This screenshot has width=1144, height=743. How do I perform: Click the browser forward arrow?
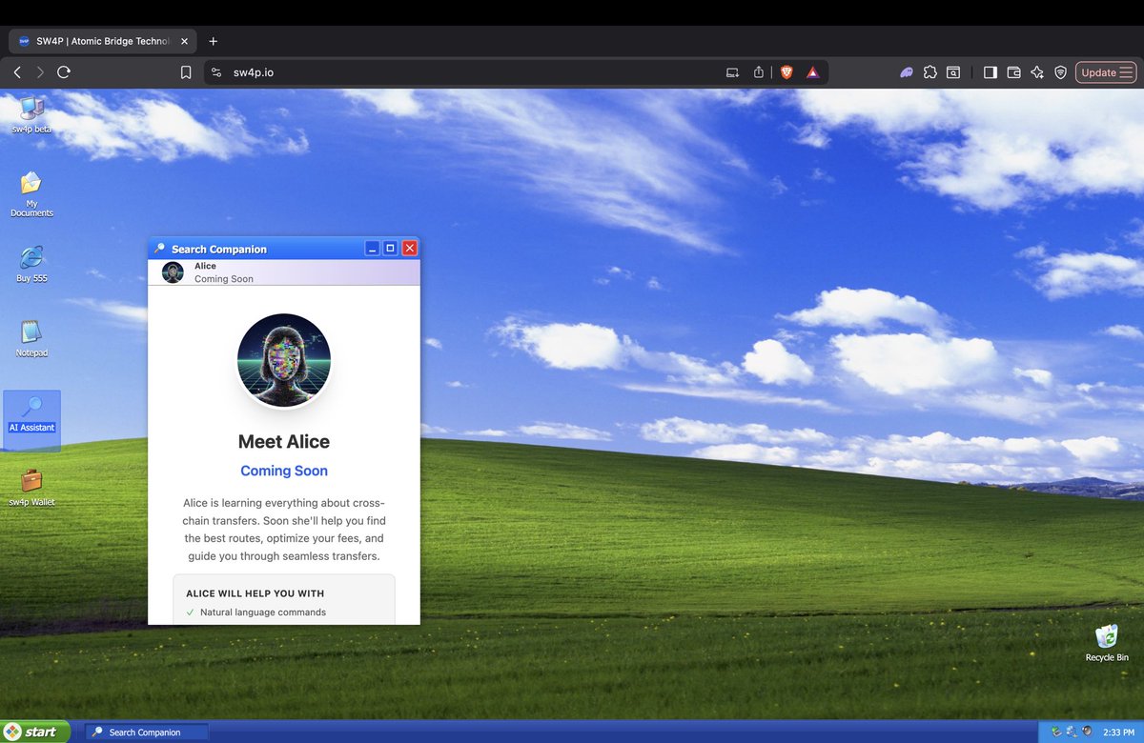pos(40,72)
